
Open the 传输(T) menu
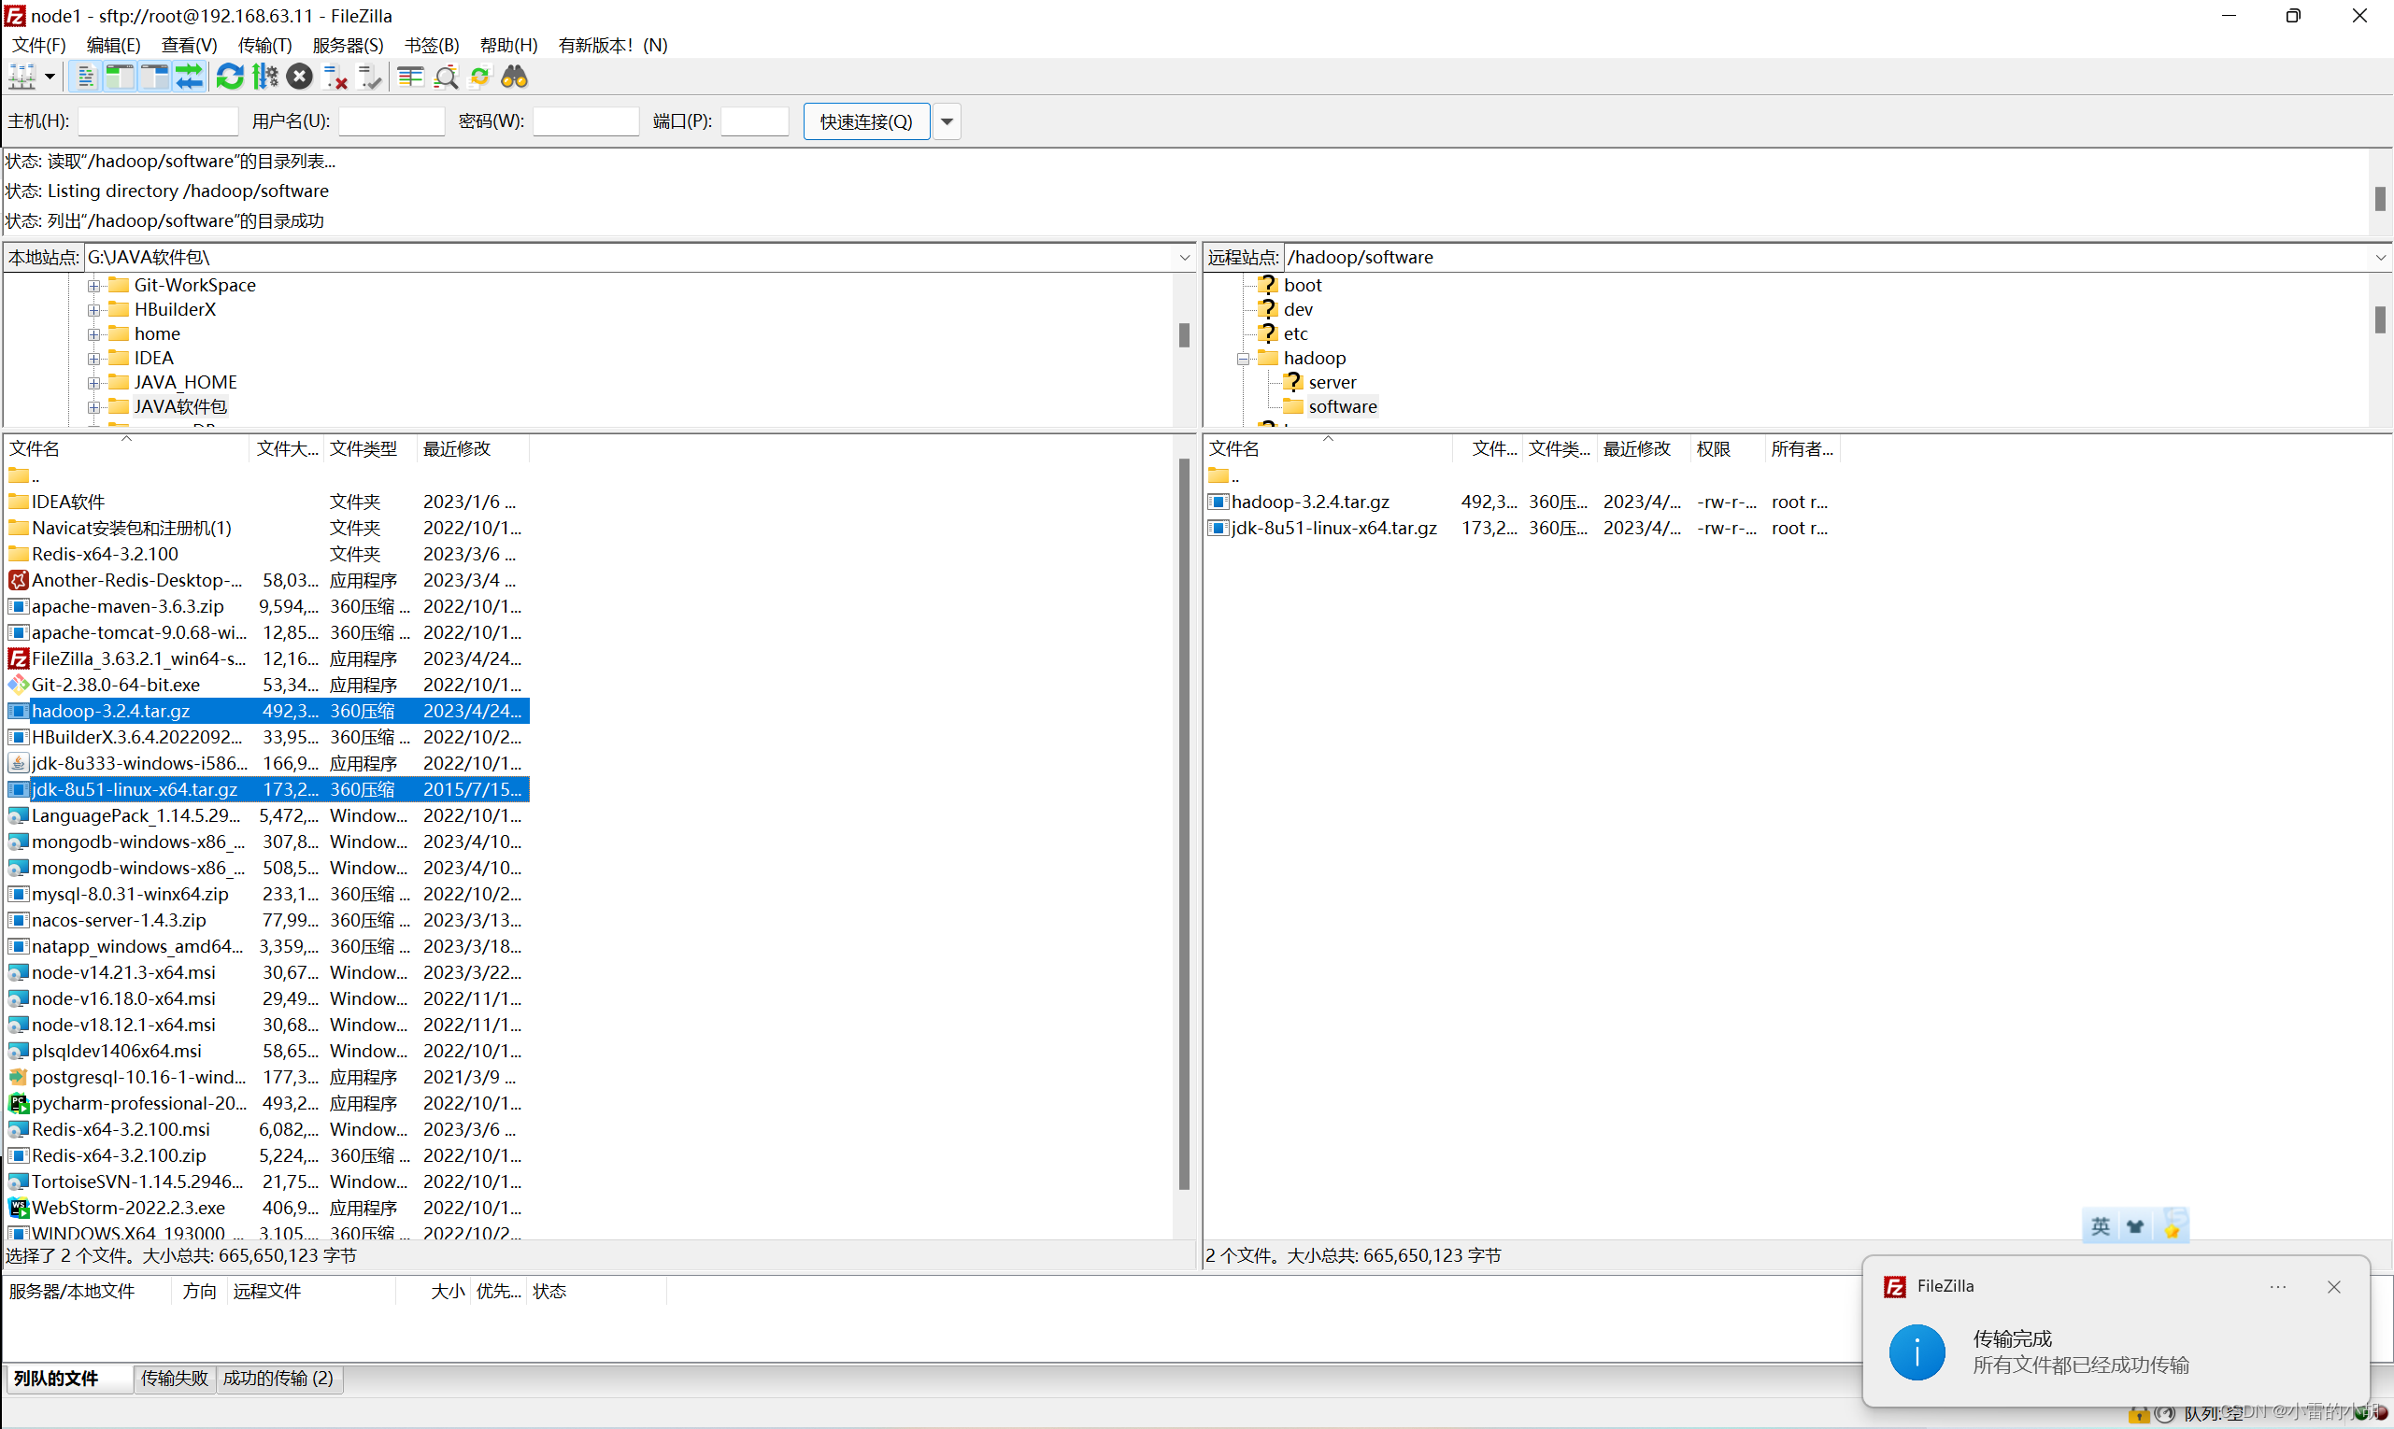[x=265, y=45]
